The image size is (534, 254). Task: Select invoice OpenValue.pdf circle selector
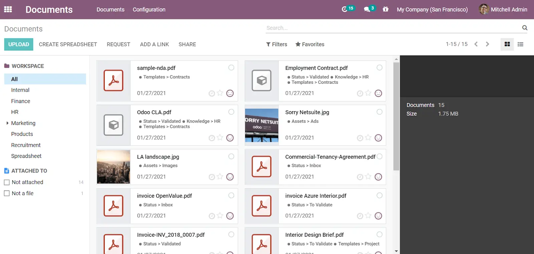coord(231,195)
